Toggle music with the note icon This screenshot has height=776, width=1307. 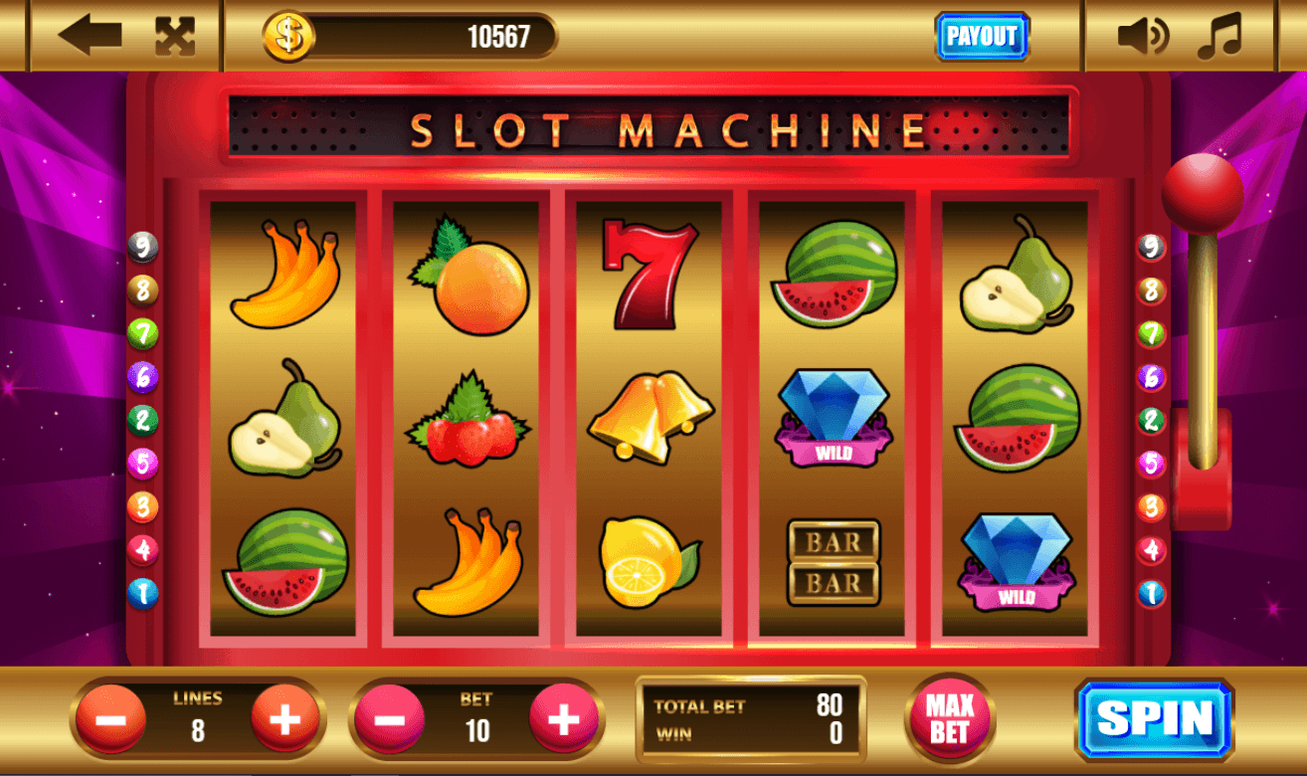pyautogui.click(x=1219, y=37)
